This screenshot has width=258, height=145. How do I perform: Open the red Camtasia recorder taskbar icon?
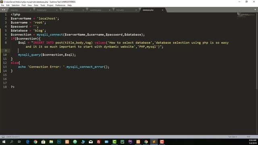tap(162, 142)
